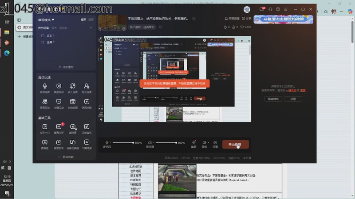This screenshot has height=199, width=355.
Task: Open 视频连麦 in the 互动玩法 panel
Action: click(45, 88)
